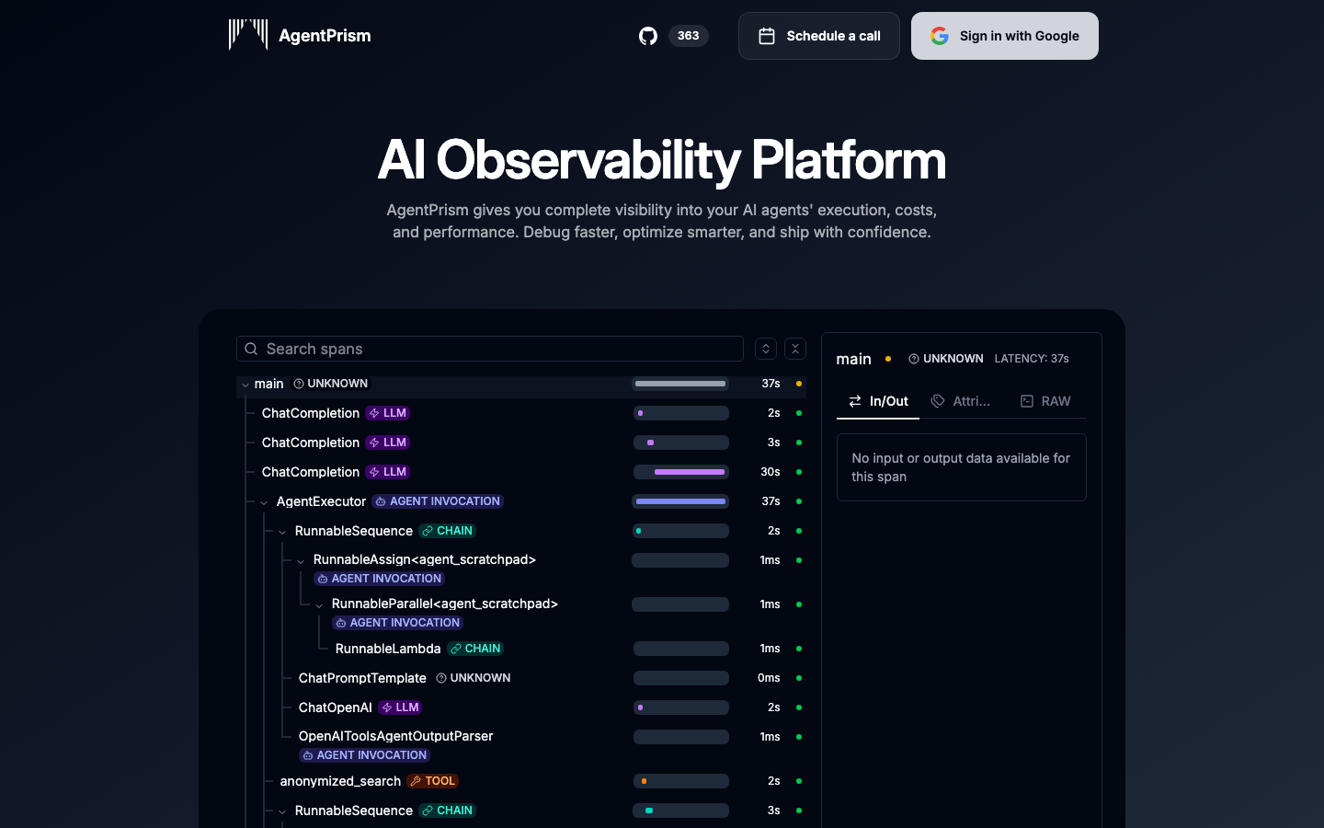This screenshot has height=828, width=1324.
Task: Collapse the main span tree node
Action: pyautogui.click(x=245, y=385)
